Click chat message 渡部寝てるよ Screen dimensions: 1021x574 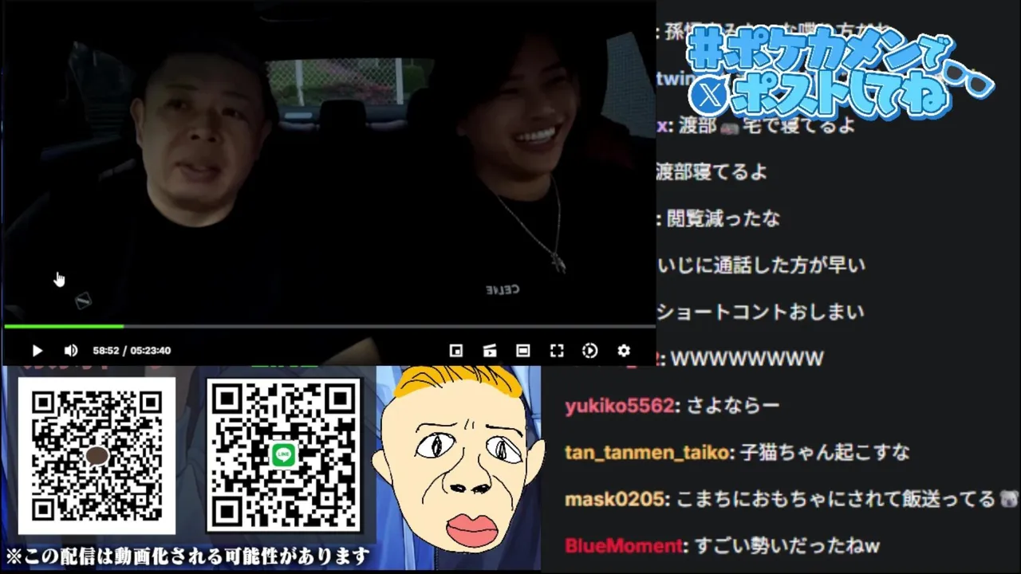(712, 171)
